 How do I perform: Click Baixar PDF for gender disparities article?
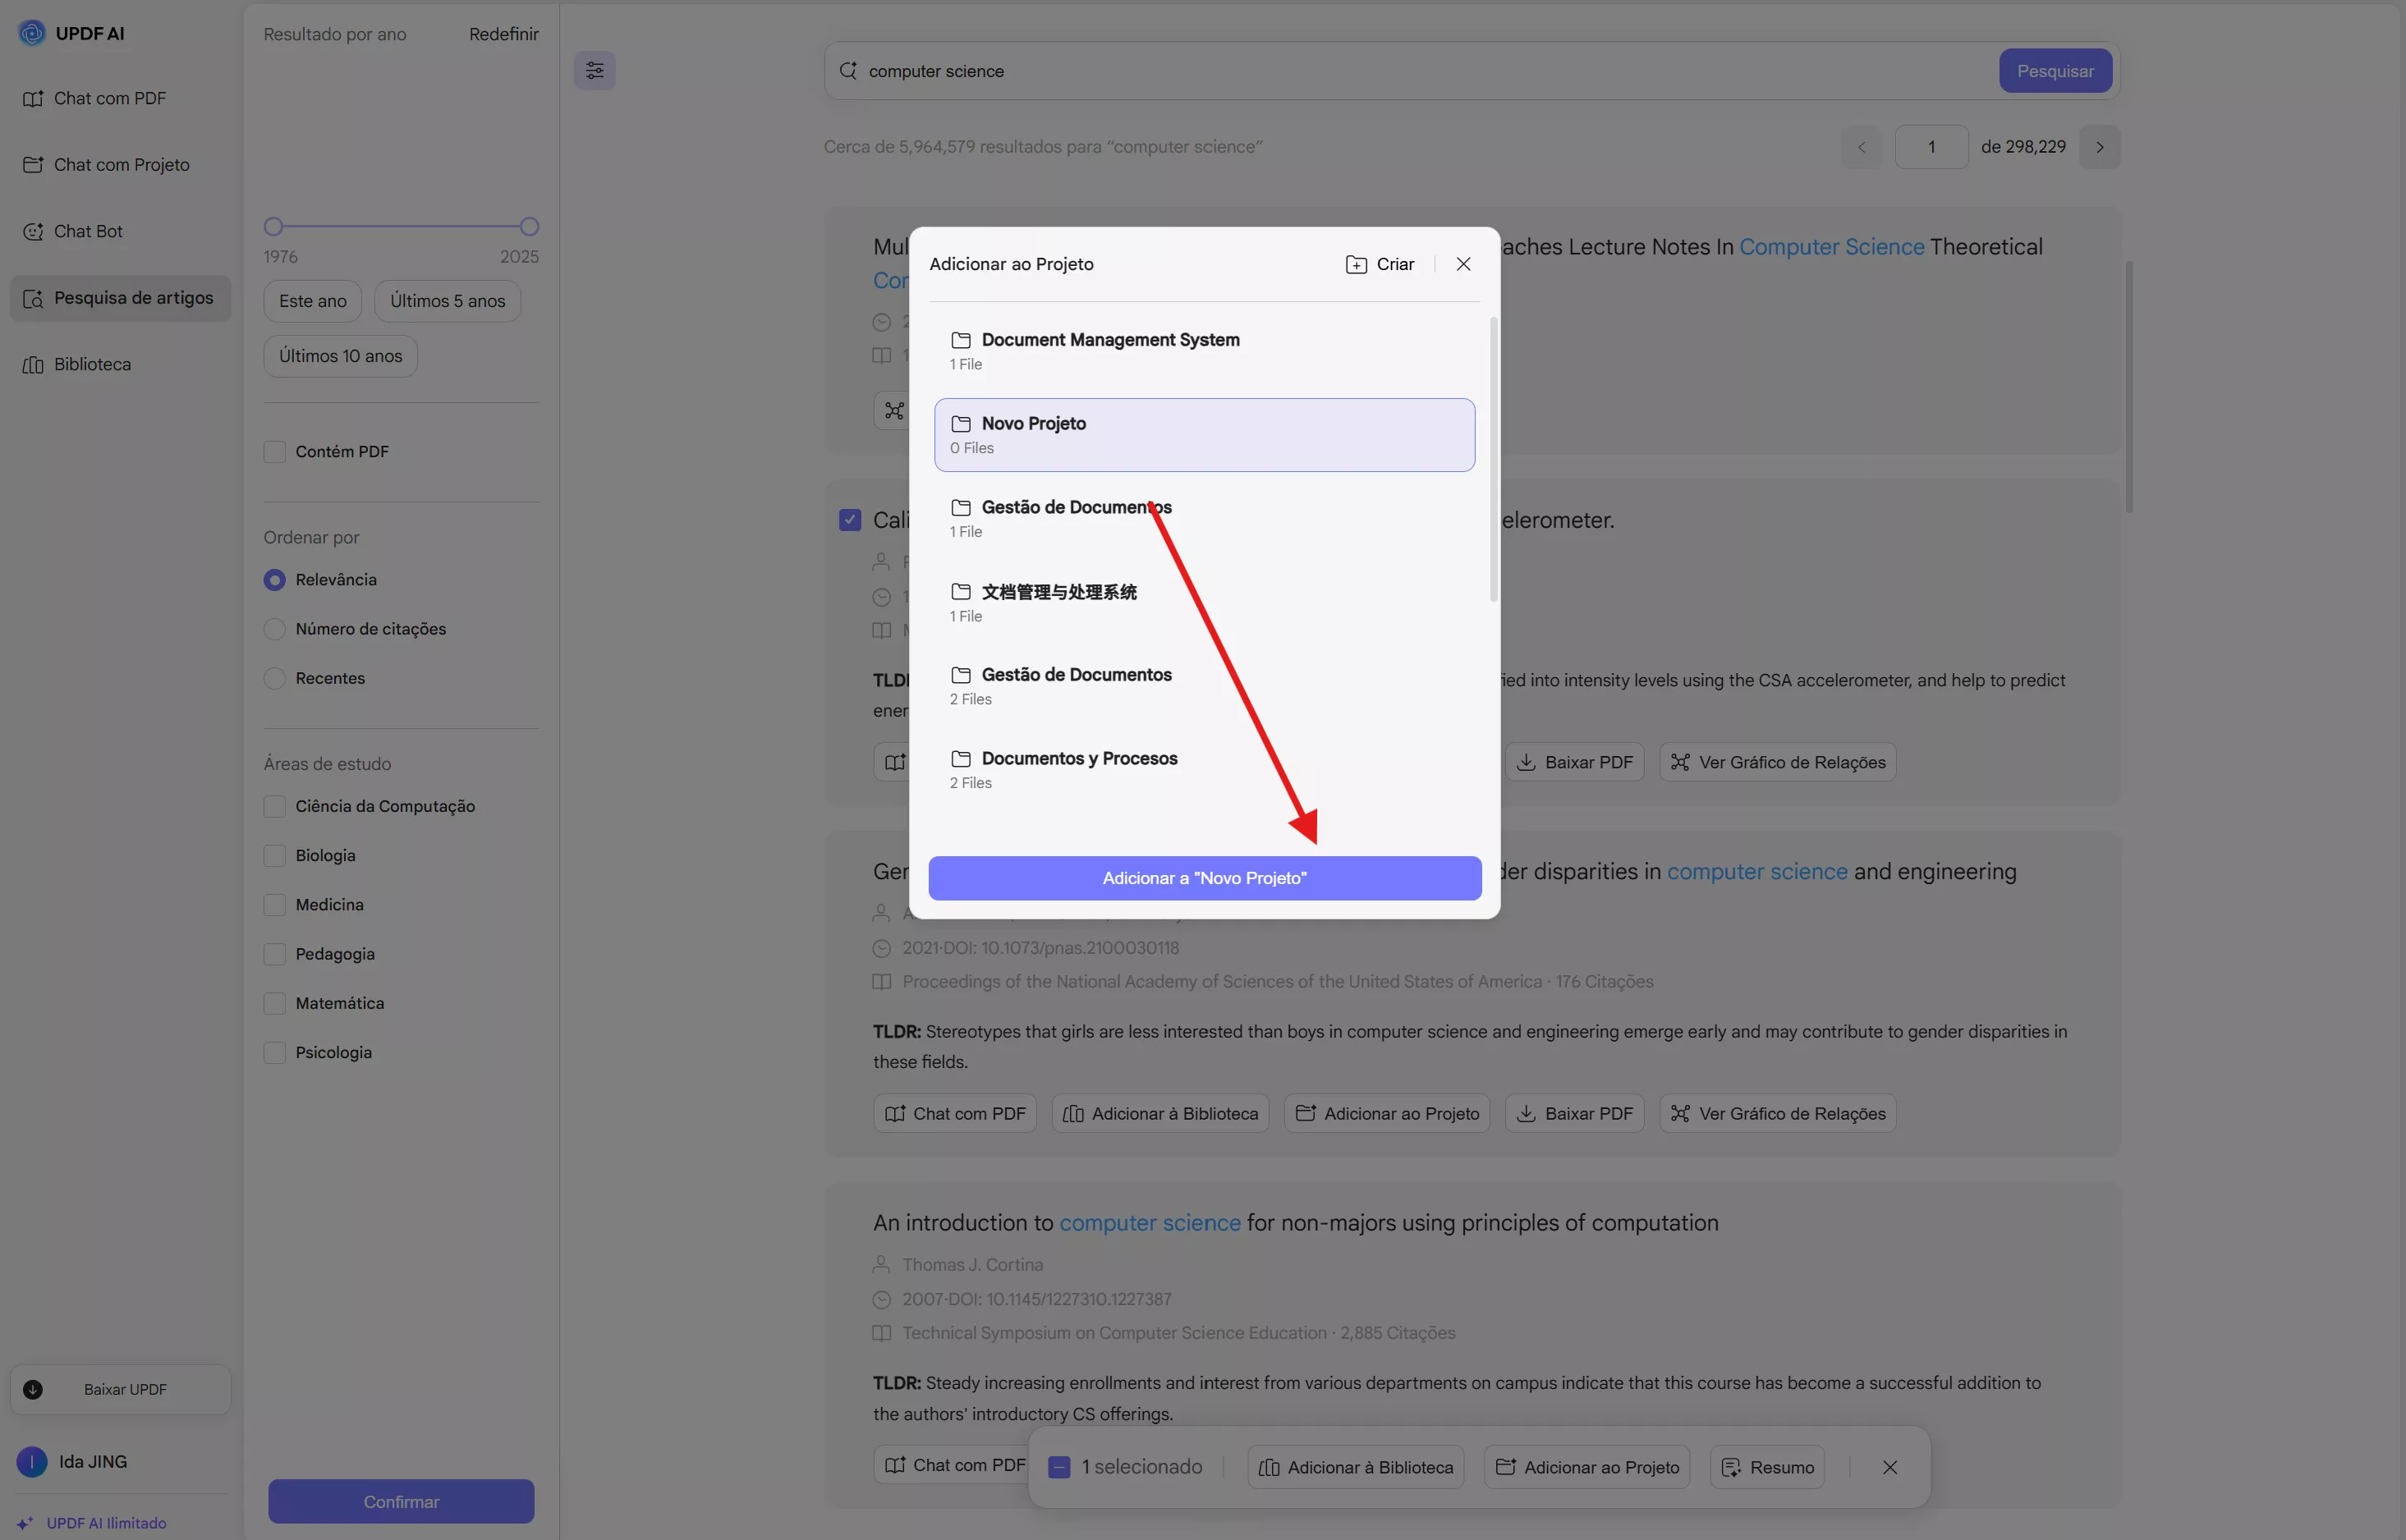point(1574,1113)
